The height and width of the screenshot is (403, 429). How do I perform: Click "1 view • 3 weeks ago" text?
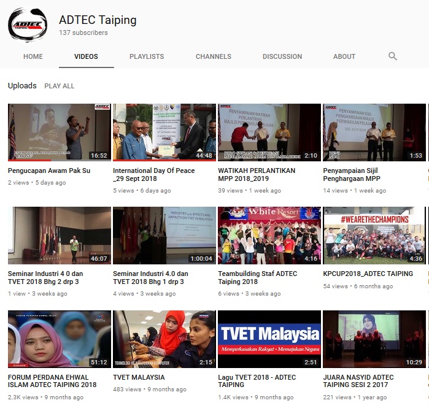37,293
